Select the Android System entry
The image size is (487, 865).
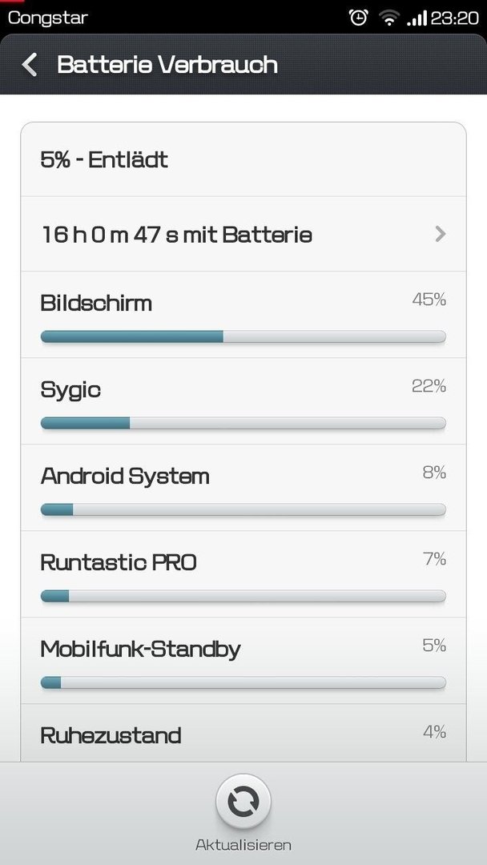[243, 488]
